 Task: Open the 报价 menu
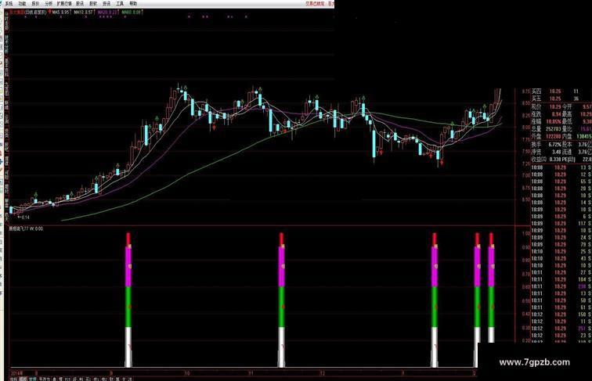click(x=35, y=3)
